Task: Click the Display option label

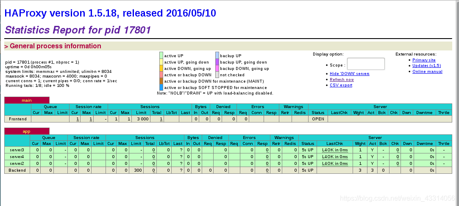Action: pos(328,54)
